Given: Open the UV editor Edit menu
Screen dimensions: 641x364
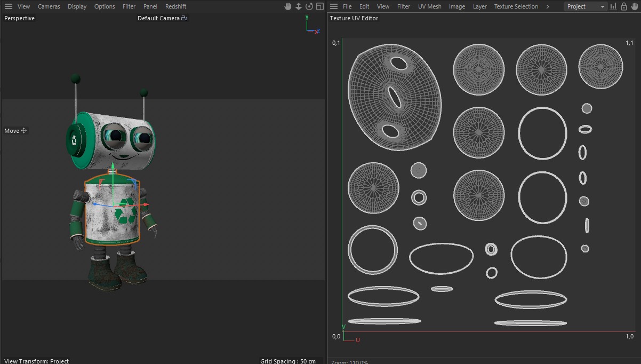Looking at the screenshot, I should coord(364,6).
